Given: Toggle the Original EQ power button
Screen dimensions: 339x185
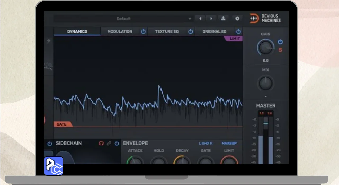Looking at the screenshot, I should [x=238, y=31].
